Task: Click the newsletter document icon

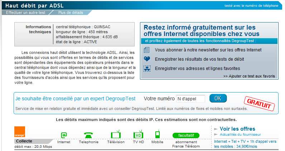Action: (x=147, y=50)
